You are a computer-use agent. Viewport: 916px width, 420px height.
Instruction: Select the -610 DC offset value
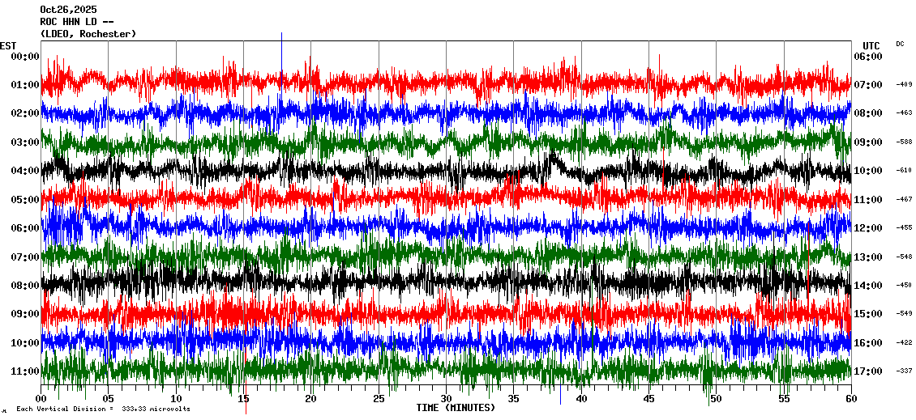(905, 171)
